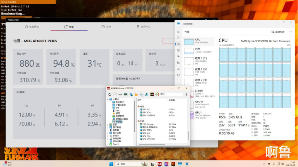Image resolution: width=298 pixels, height=167 pixels.
Task: Select CPU in Task Manager performance list
Action: [199, 41]
